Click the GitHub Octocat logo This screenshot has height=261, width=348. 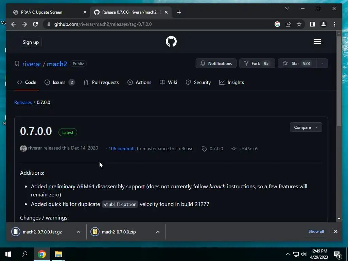[x=171, y=41]
